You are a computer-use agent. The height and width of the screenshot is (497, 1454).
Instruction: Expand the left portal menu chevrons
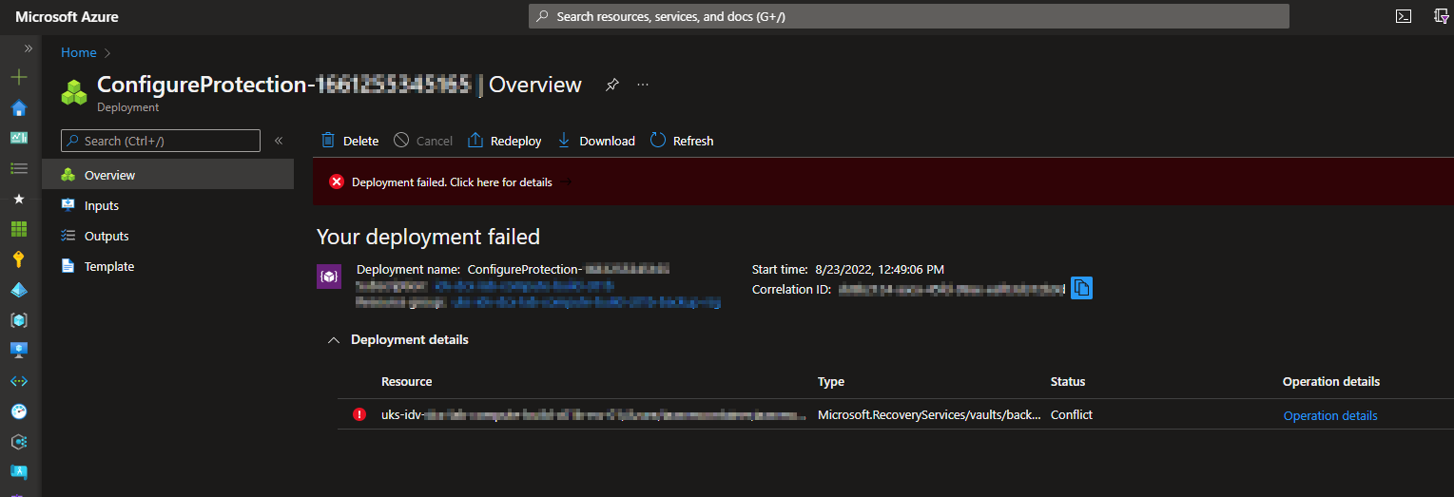tap(29, 48)
